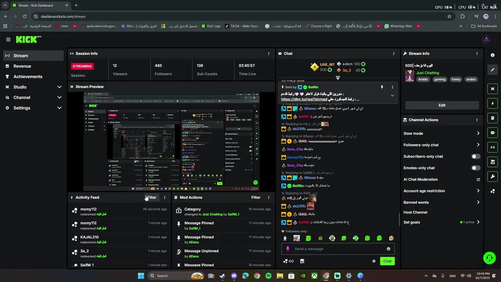Open Activity Feed three-dot options
The image size is (501, 282).
[164, 198]
